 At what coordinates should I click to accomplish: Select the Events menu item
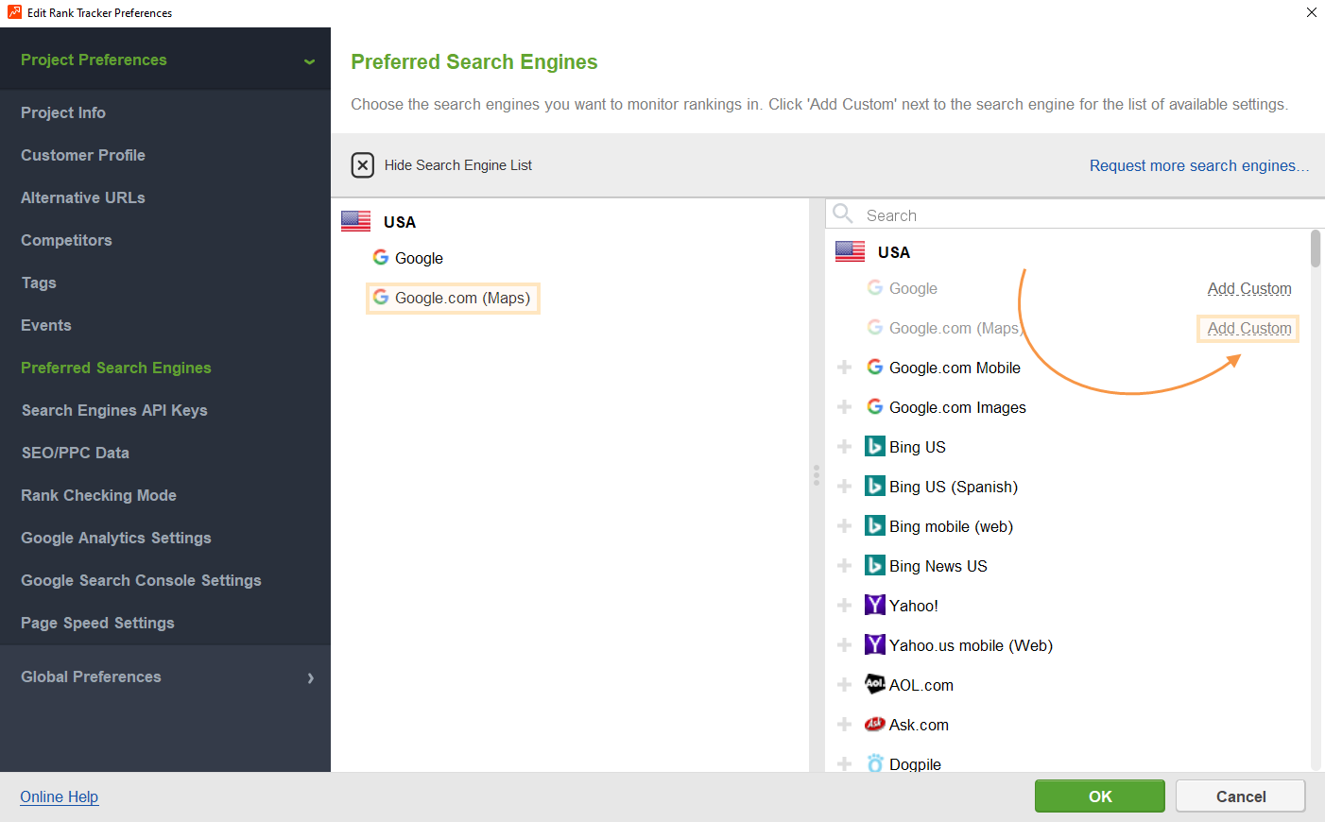pos(46,325)
